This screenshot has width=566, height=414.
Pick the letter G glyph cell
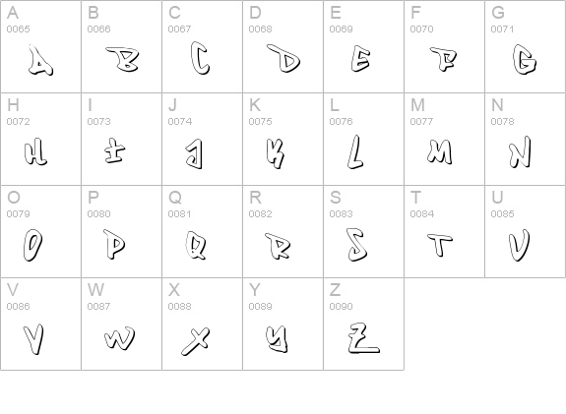point(525,46)
